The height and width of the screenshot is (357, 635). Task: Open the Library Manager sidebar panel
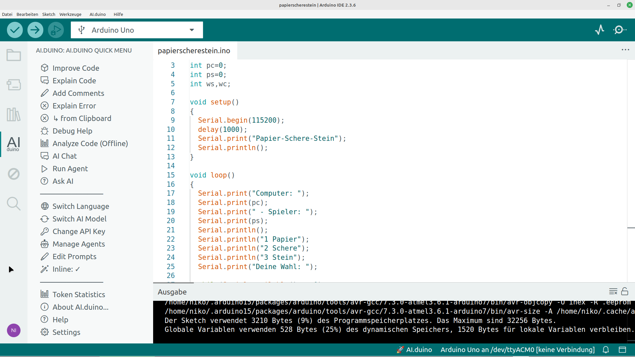14,115
